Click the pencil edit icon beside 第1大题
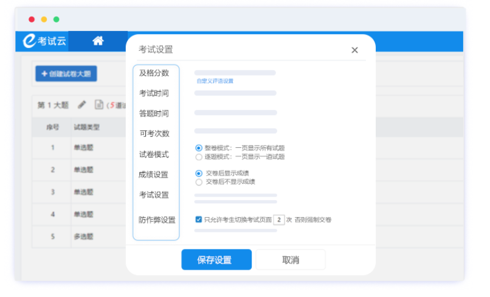 coord(82,105)
